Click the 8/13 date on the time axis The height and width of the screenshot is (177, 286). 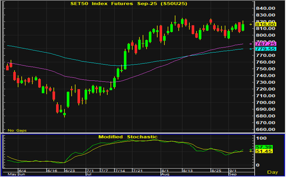coord(187,170)
